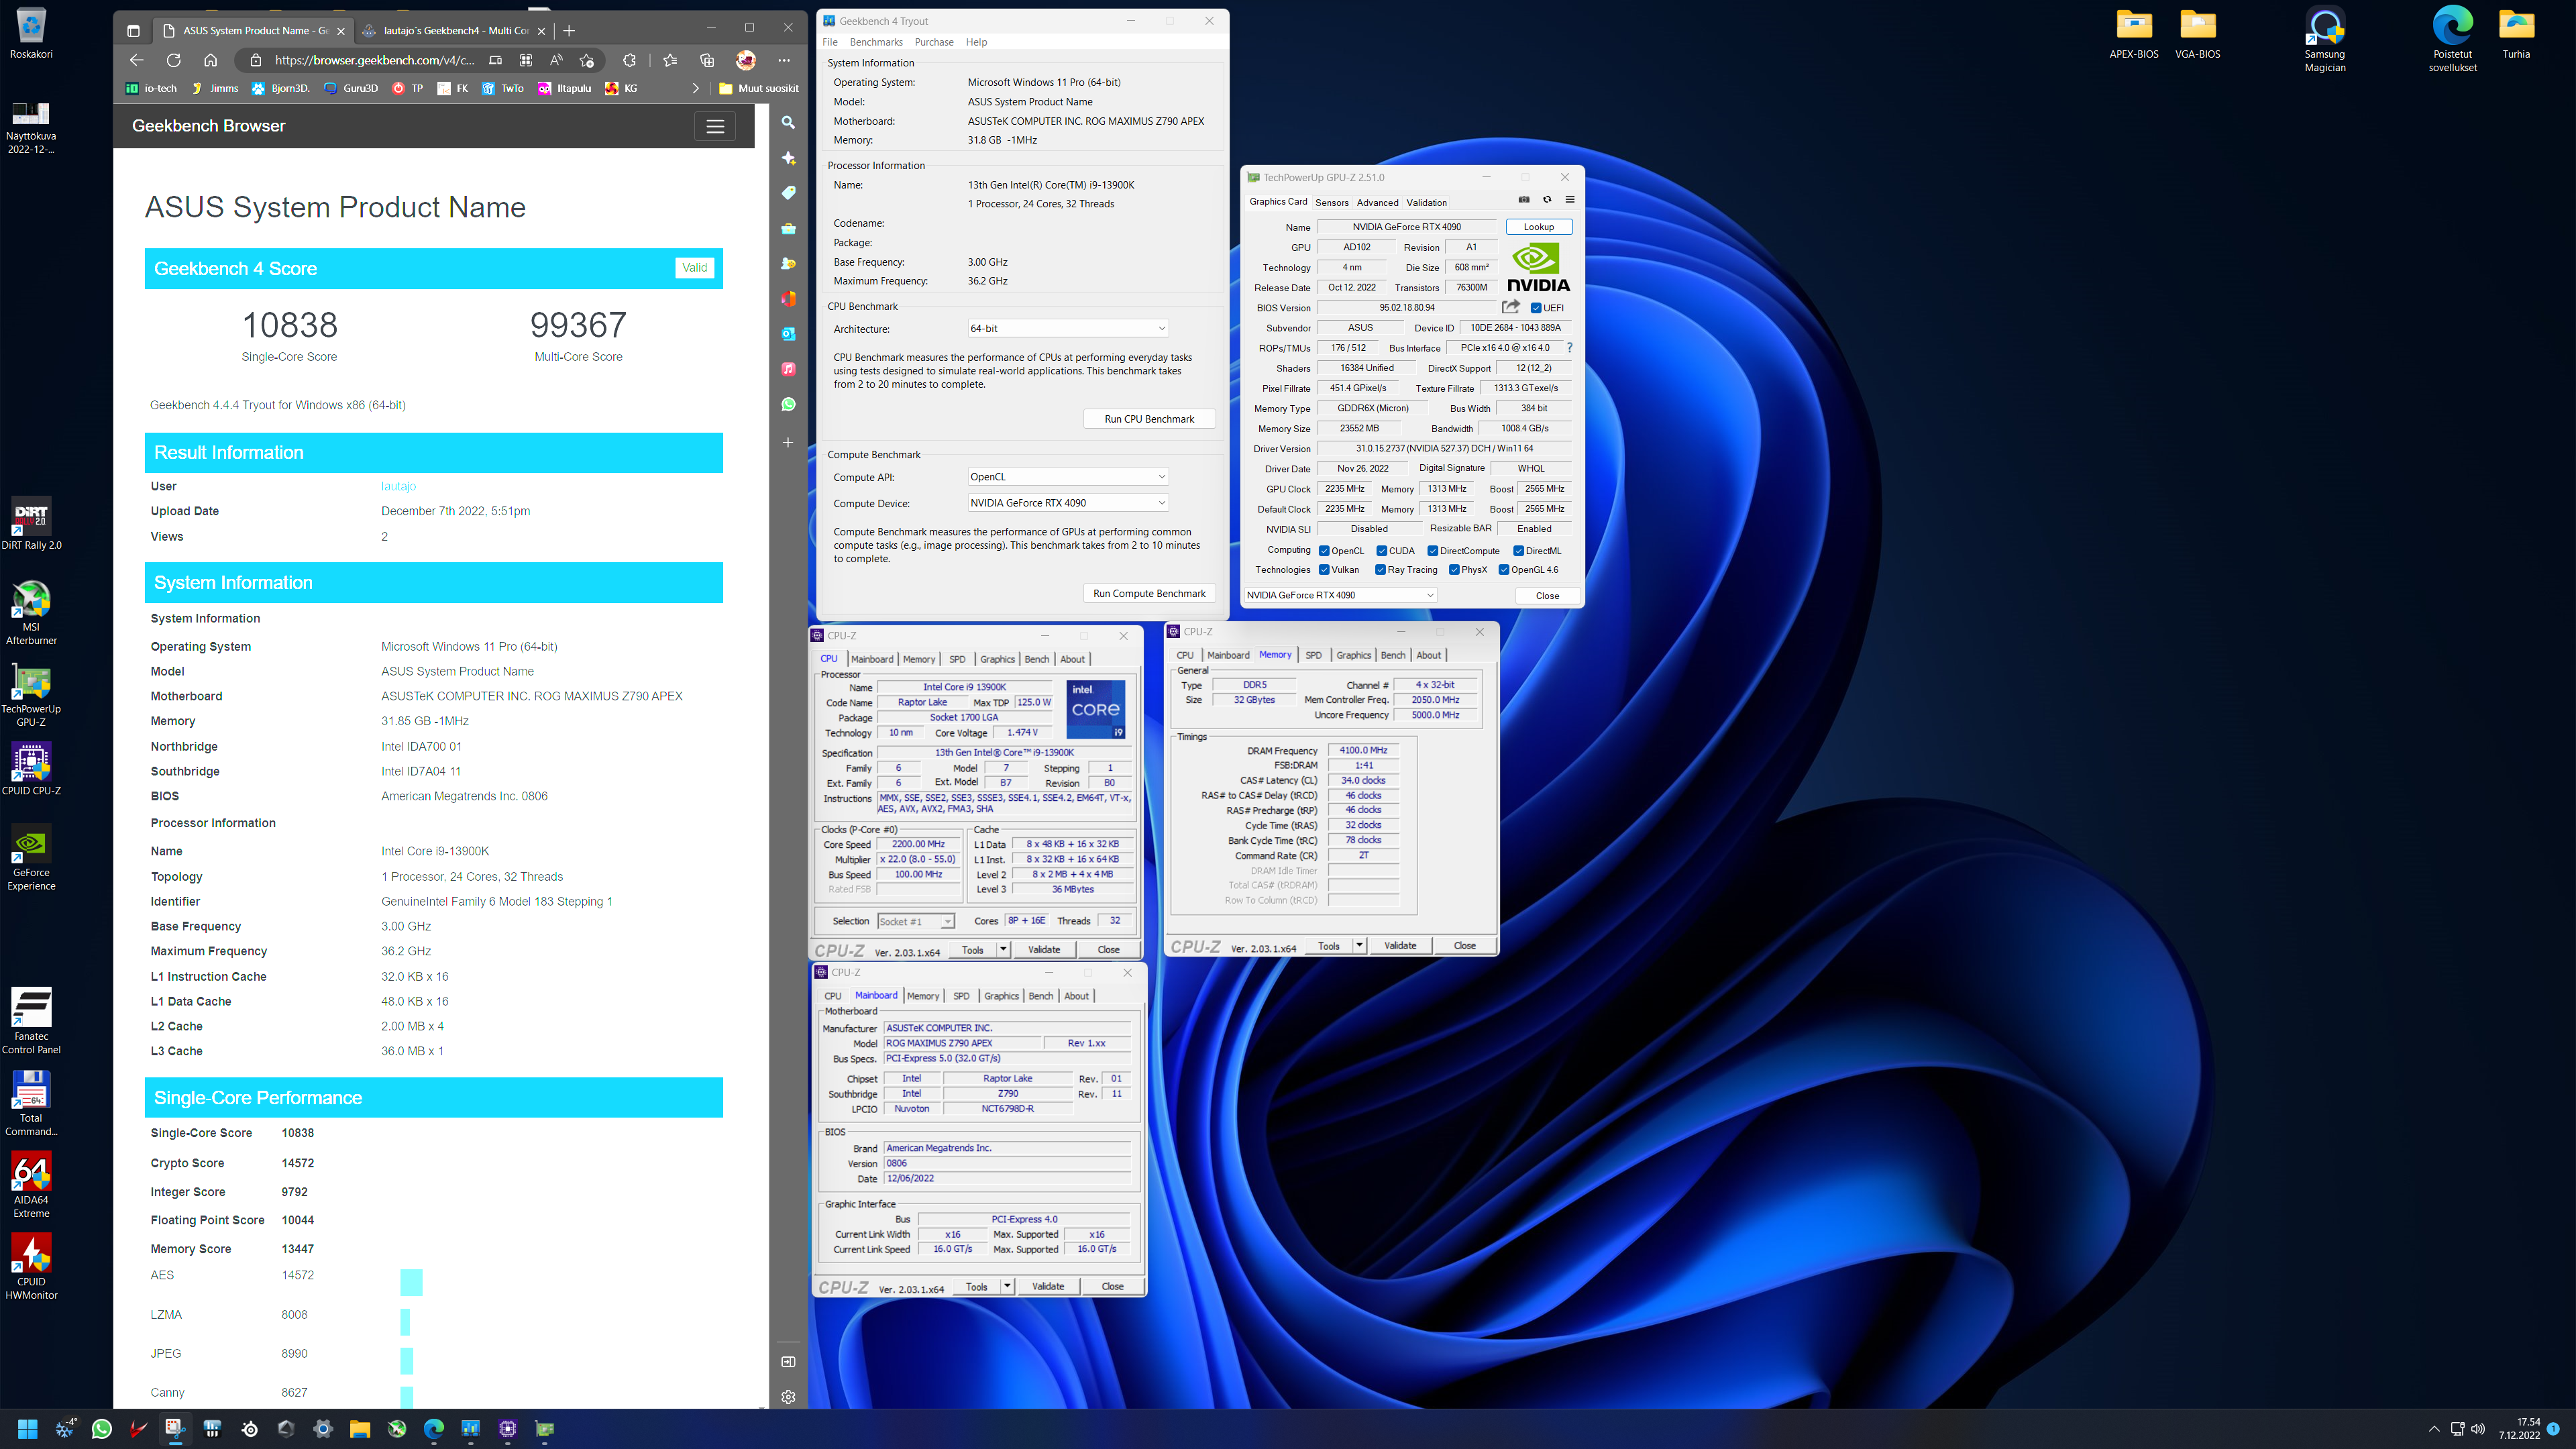Open Edge collections icon
Screen dimensions: 2576x1449
707,60
